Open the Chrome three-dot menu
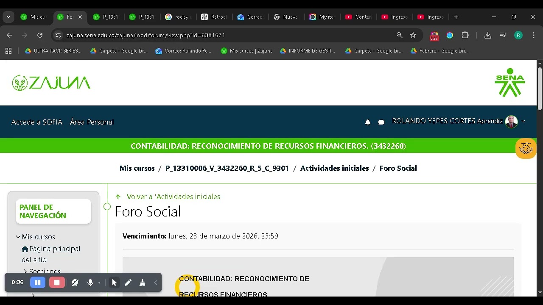The image size is (543, 305). pos(533,35)
